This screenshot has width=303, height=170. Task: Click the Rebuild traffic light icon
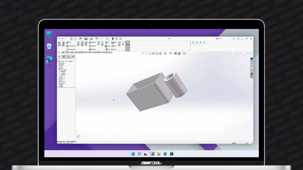(x=113, y=39)
